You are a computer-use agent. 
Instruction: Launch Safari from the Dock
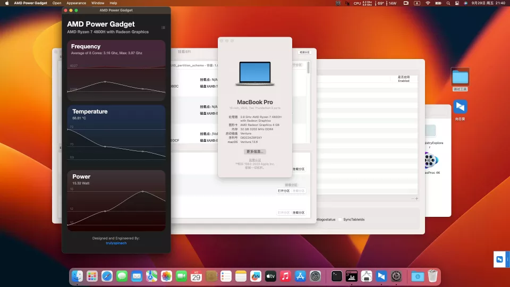click(107, 276)
